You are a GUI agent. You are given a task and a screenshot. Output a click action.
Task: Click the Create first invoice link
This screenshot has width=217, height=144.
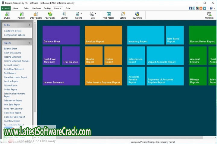pos(13,31)
